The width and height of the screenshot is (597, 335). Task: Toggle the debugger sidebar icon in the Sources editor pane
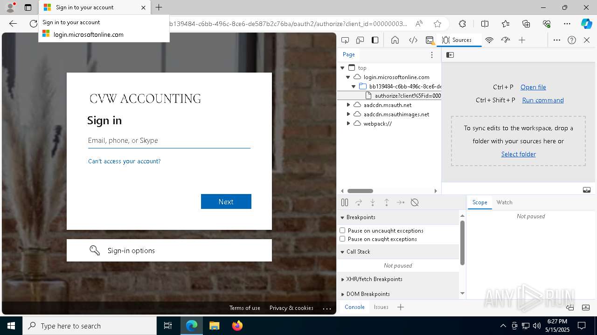(587, 190)
